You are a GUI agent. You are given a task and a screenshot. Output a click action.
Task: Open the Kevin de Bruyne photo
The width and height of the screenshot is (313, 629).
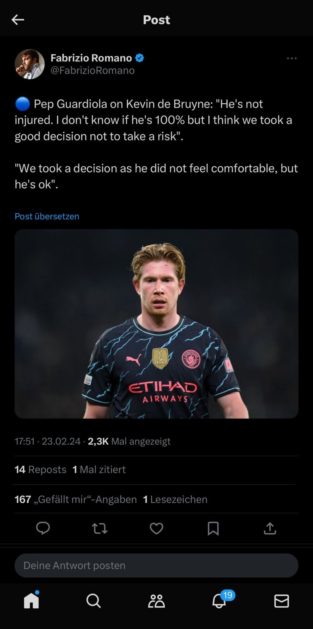[156, 324]
